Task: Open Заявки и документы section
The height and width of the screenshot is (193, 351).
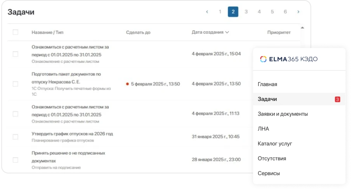Action: pyautogui.click(x=283, y=114)
